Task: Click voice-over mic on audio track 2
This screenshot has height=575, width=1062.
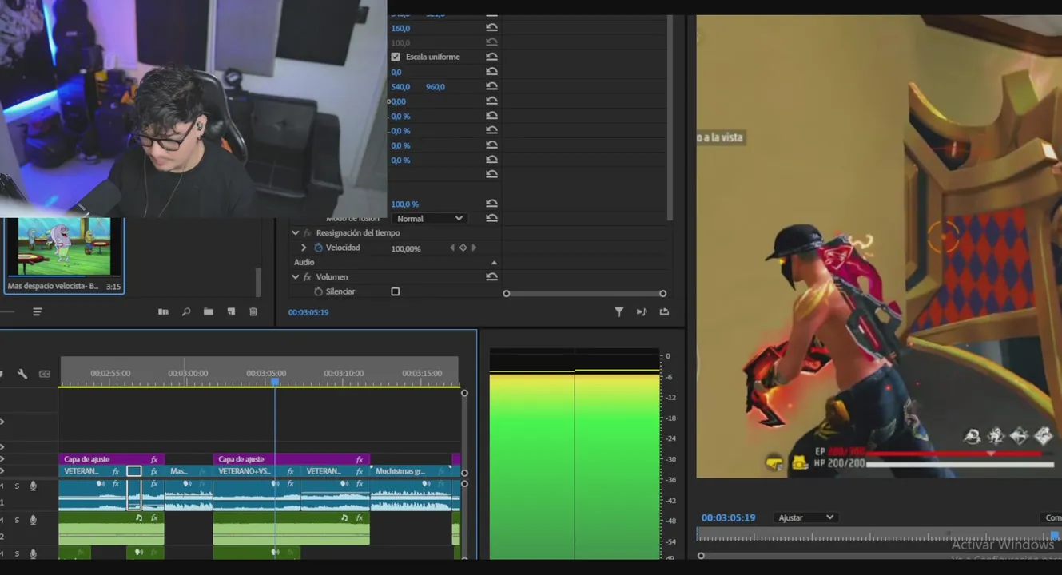Action: (33, 520)
